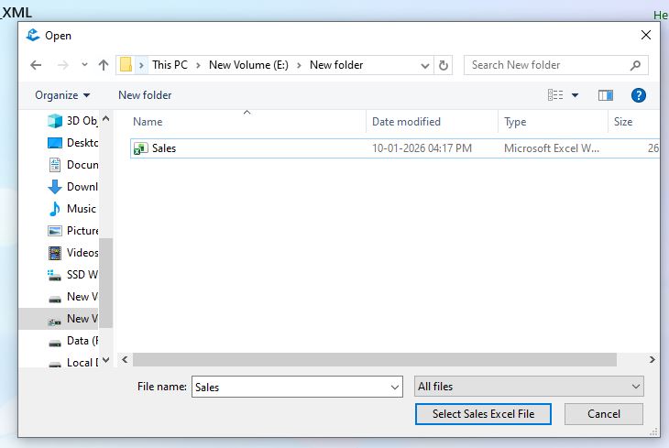Image resolution: width=669 pixels, height=448 pixels.
Task: Open Downloads in navigation pane
Action: tap(72, 187)
